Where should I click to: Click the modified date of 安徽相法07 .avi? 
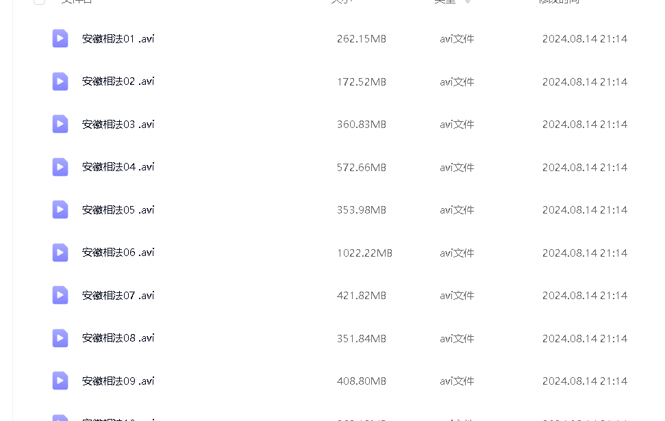click(585, 296)
